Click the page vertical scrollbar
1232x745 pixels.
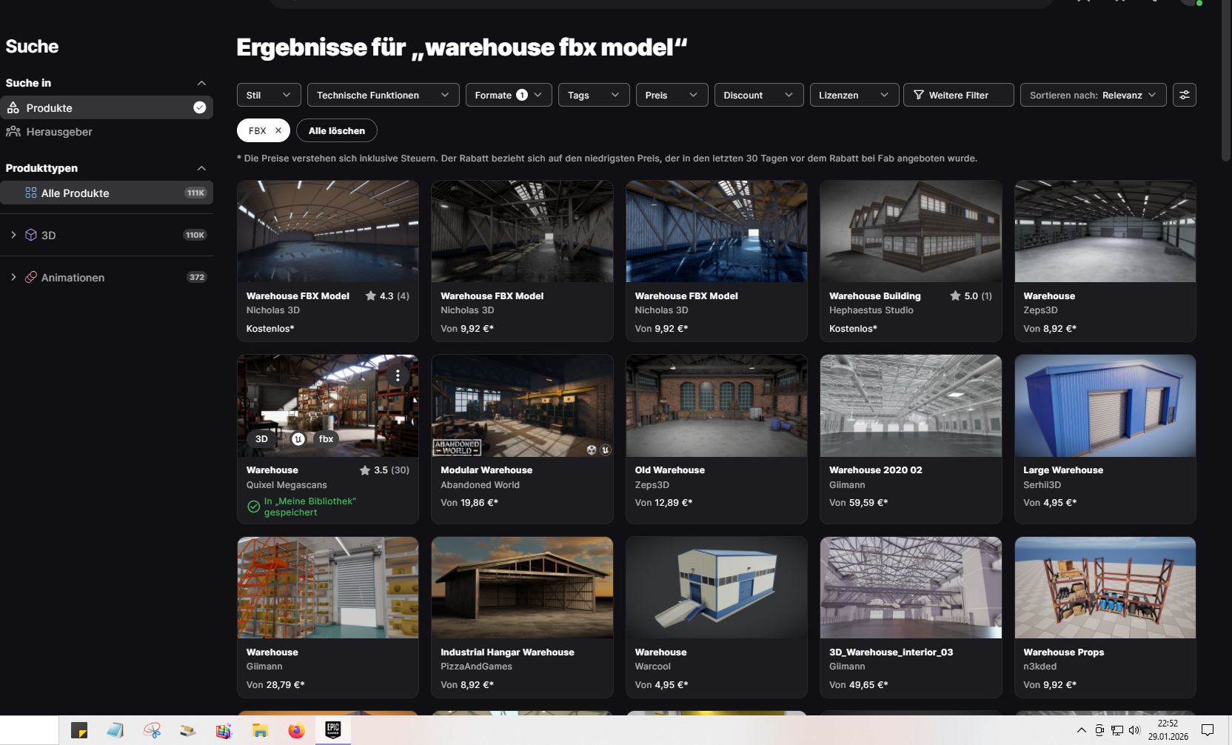tap(1226, 81)
